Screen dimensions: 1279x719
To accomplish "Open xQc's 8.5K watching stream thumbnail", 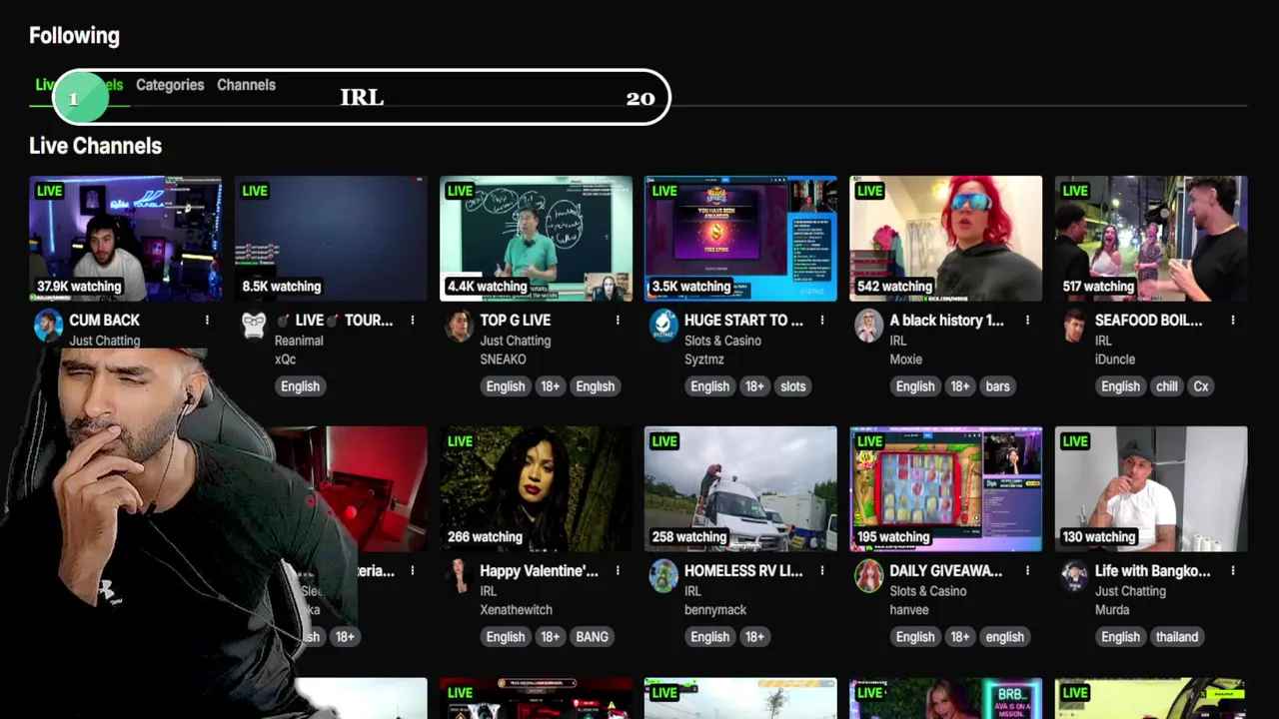I will 331,238.
